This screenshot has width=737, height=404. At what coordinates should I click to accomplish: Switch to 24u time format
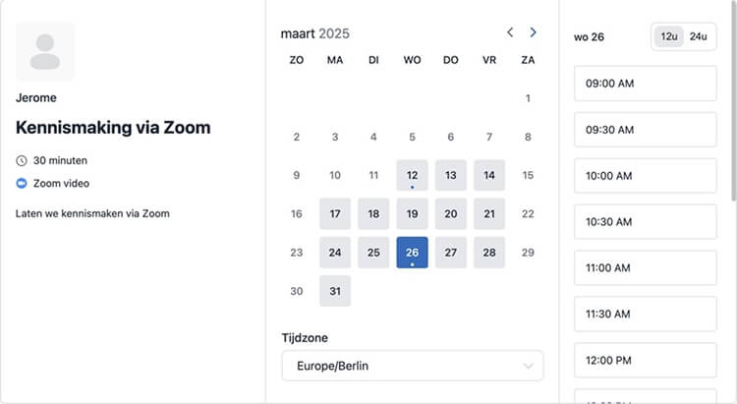(x=698, y=36)
